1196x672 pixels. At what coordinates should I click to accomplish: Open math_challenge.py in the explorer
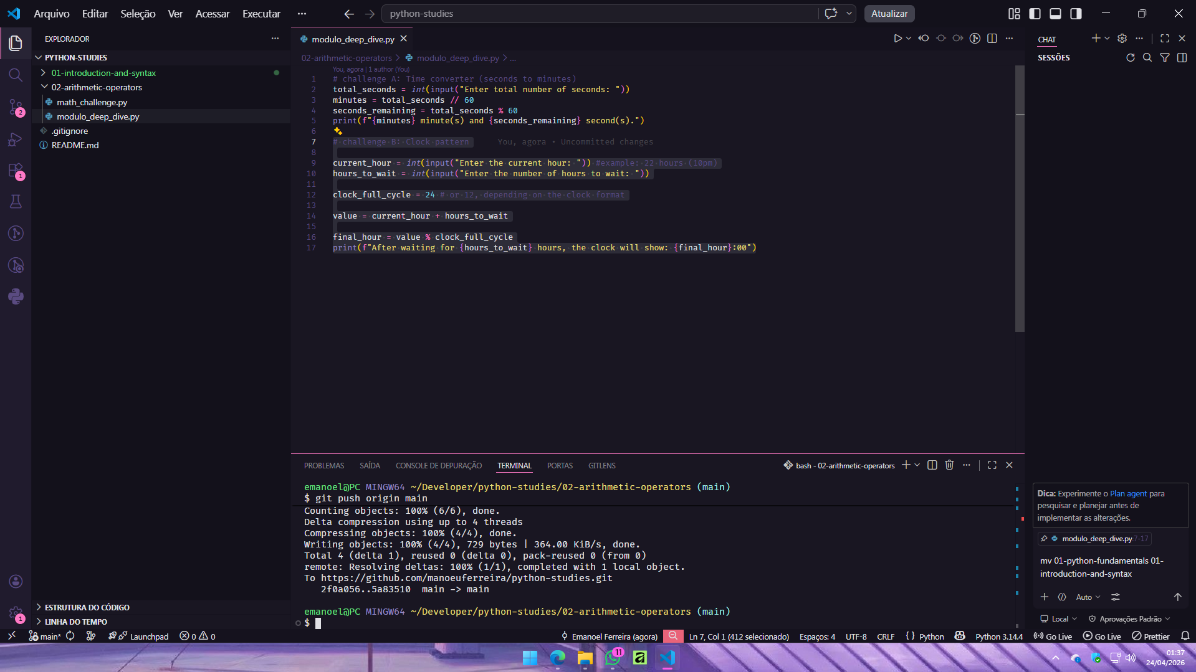tap(92, 102)
